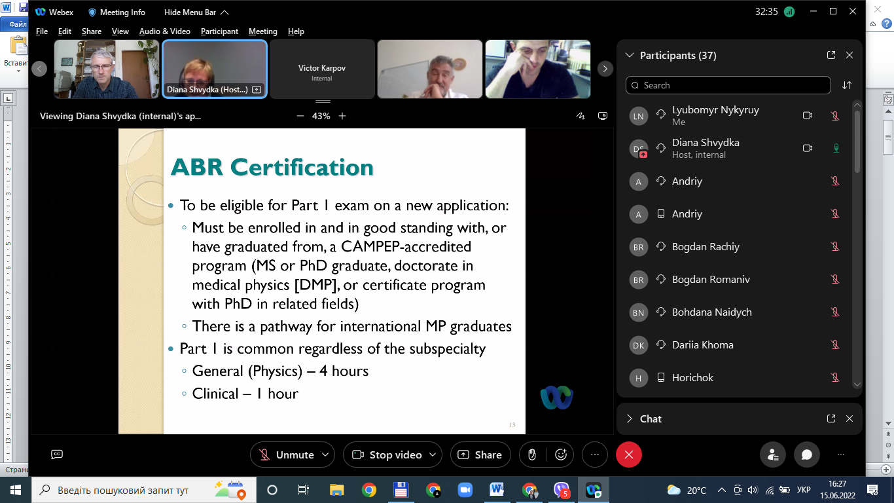Click the Share button
894x503 pixels.
[x=480, y=455]
